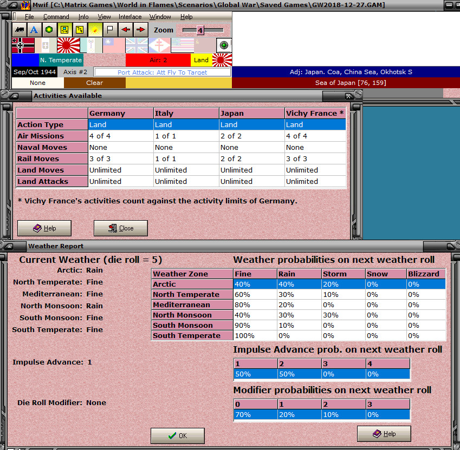This screenshot has width=460, height=450.
Task: Select the Italian flag in flag row
Action: click(x=46, y=45)
